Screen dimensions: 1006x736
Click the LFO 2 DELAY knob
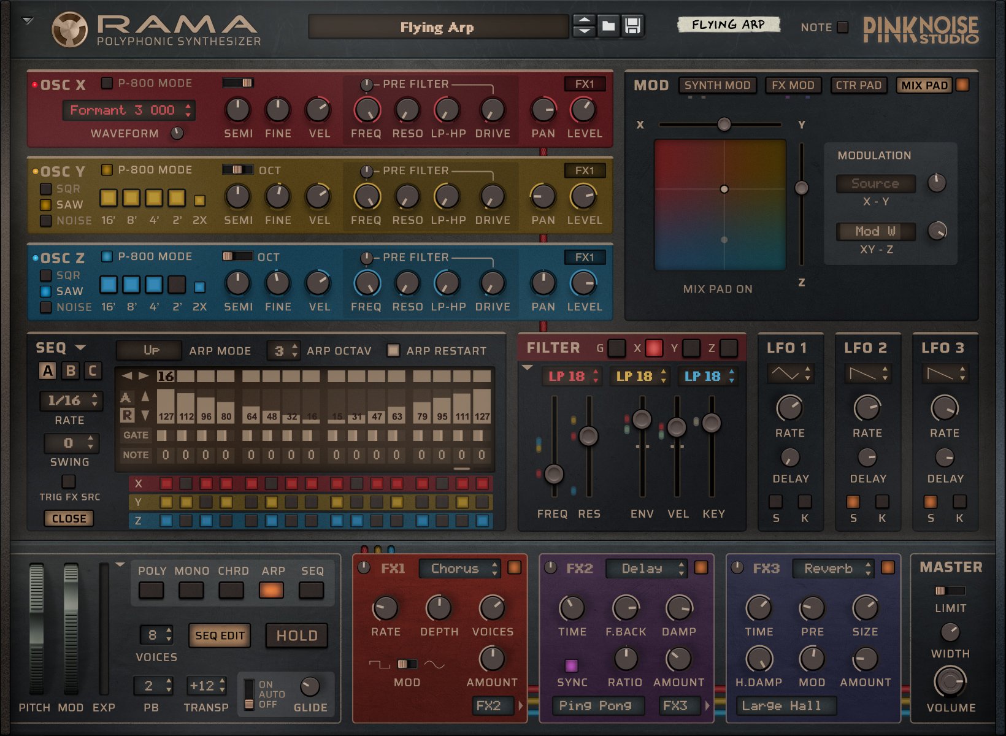click(x=867, y=457)
